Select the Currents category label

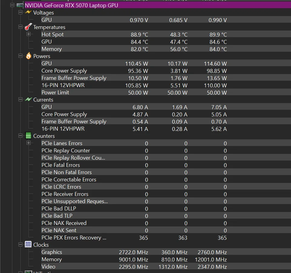tap(43, 100)
